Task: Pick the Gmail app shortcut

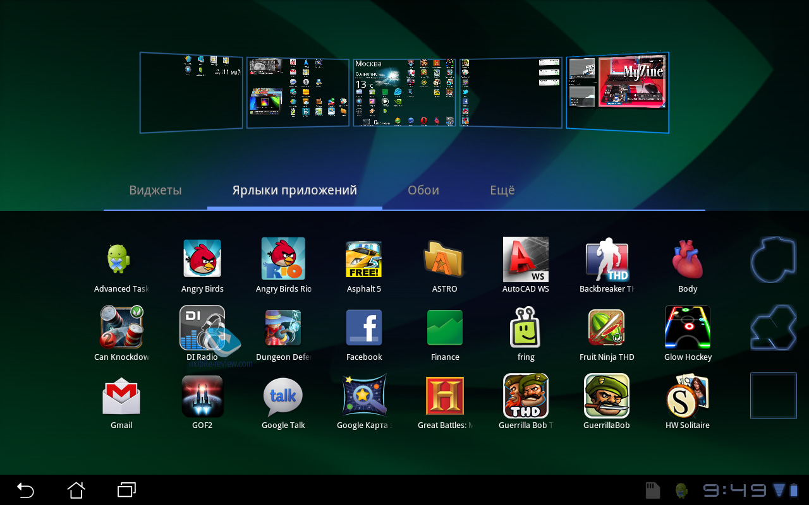Action: pos(121,395)
